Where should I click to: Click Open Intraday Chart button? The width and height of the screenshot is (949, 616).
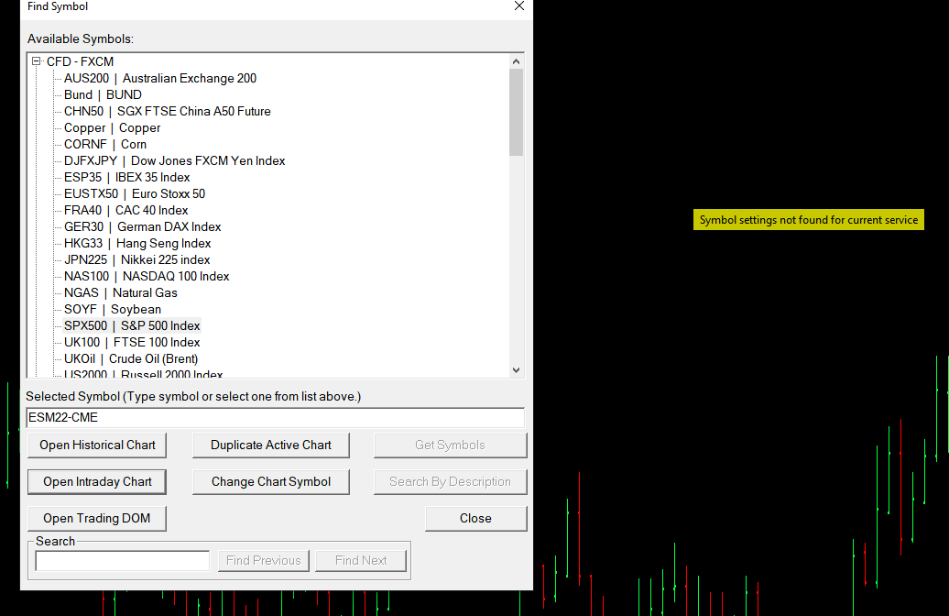pos(97,482)
